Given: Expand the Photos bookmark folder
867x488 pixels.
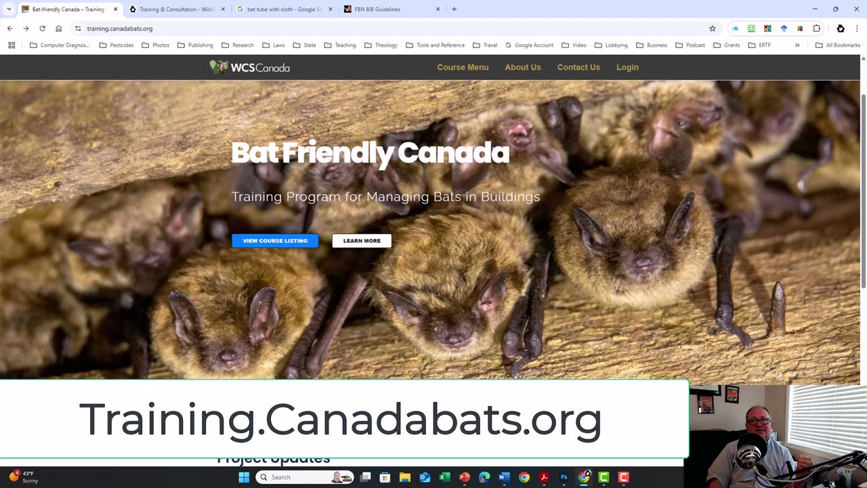Looking at the screenshot, I should 155,45.
